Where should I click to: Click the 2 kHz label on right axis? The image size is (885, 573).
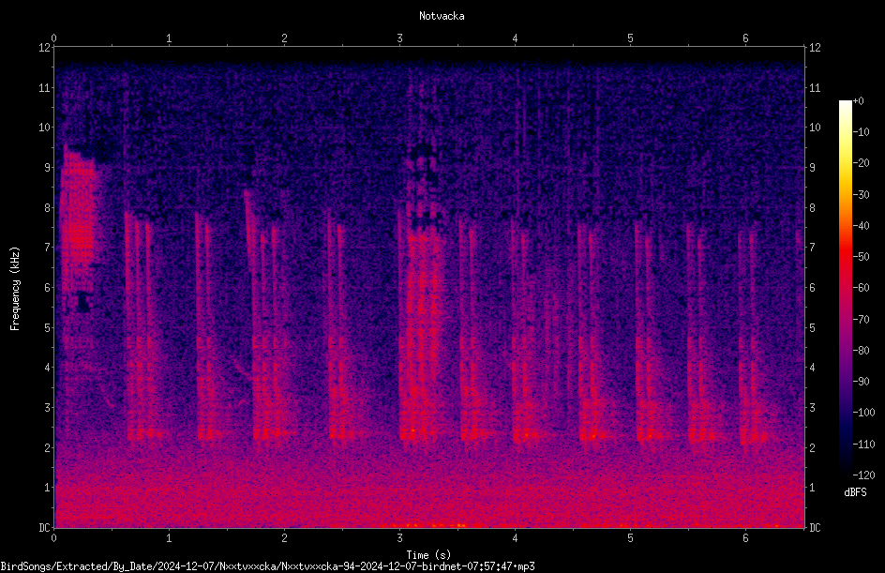click(x=812, y=447)
